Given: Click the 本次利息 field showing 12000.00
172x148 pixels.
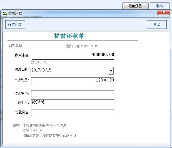Looking at the screenshot, I should pos(73,81).
